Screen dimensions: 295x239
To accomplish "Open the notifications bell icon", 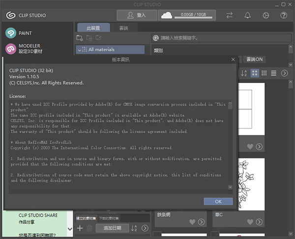I will click(247, 15).
